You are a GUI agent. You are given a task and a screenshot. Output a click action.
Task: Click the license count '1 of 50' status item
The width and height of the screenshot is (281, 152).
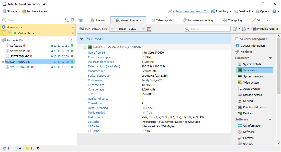pyautogui.click(x=32, y=148)
